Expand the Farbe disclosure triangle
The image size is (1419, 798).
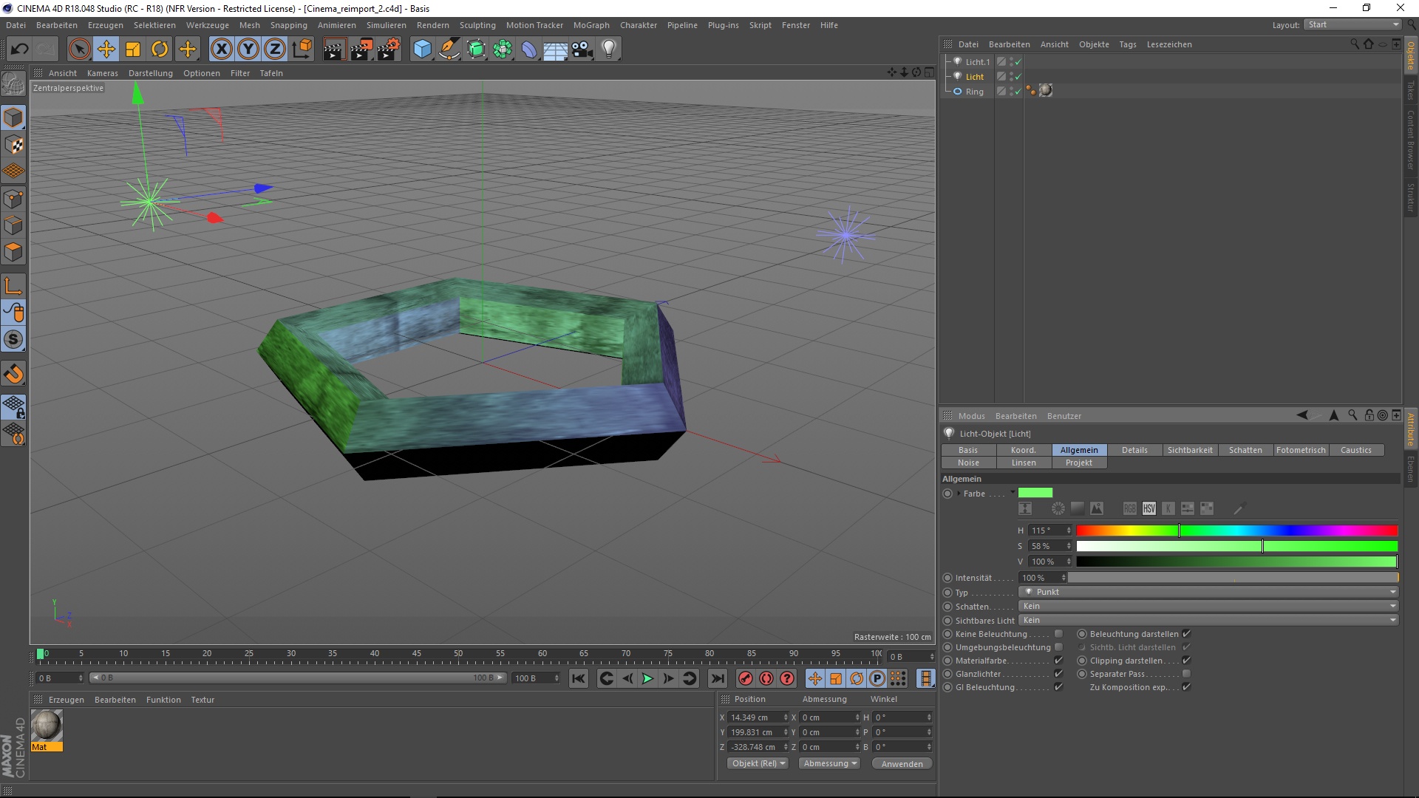[959, 494]
